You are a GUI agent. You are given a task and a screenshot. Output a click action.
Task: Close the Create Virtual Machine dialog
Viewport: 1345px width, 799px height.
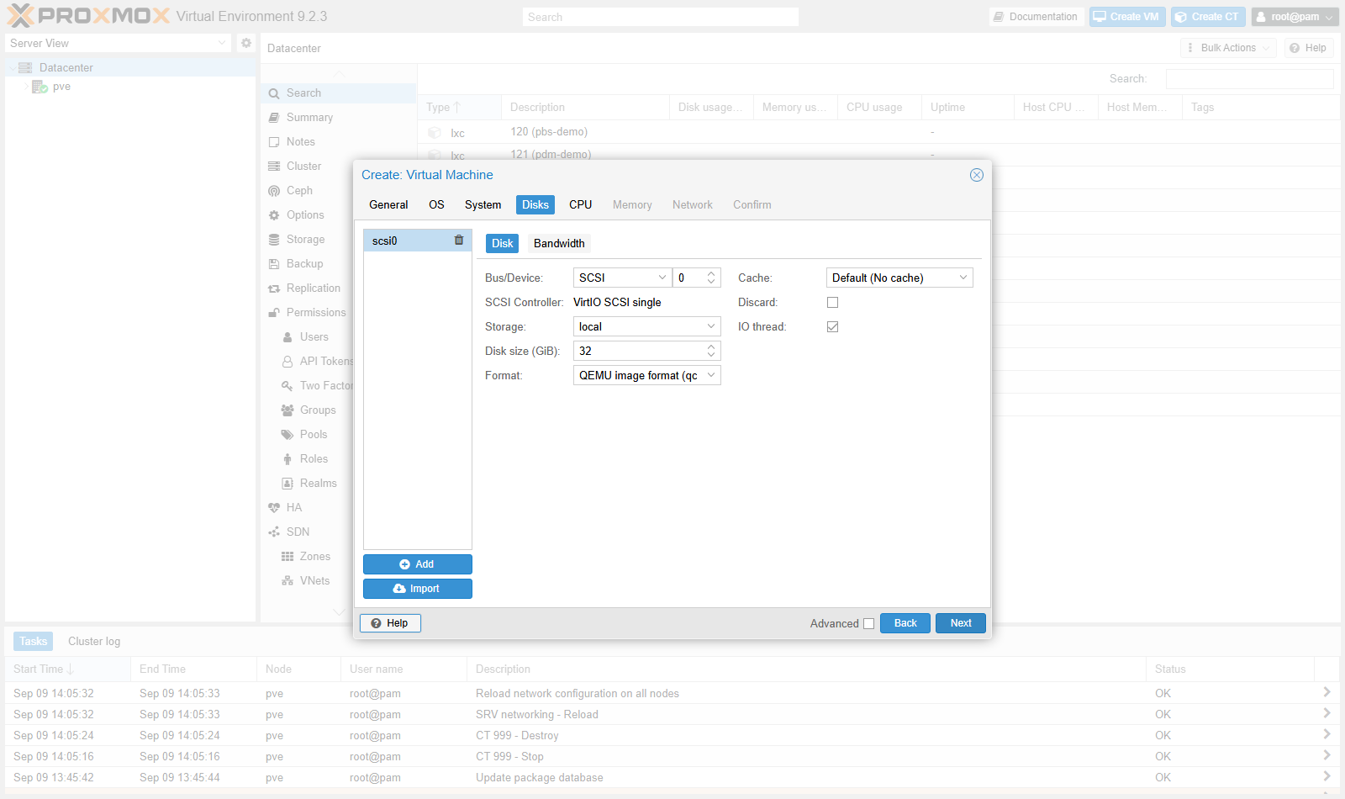[977, 175]
